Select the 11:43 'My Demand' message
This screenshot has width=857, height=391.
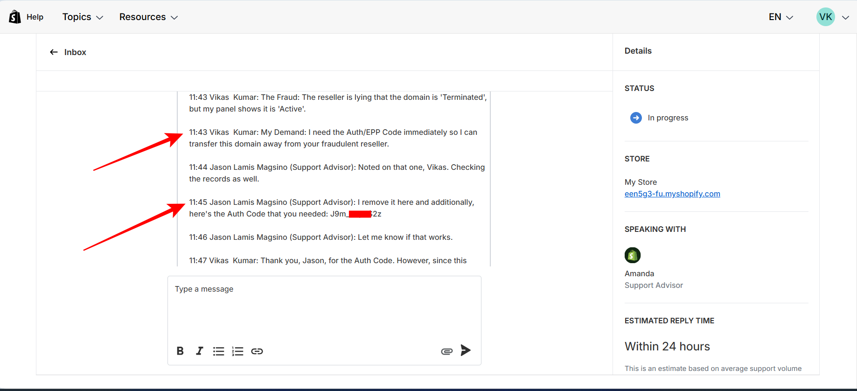pyautogui.click(x=333, y=138)
